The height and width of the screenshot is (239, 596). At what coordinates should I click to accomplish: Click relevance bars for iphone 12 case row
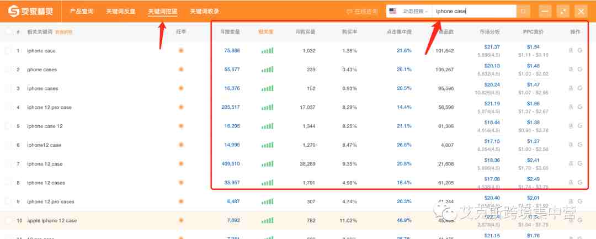click(x=267, y=164)
